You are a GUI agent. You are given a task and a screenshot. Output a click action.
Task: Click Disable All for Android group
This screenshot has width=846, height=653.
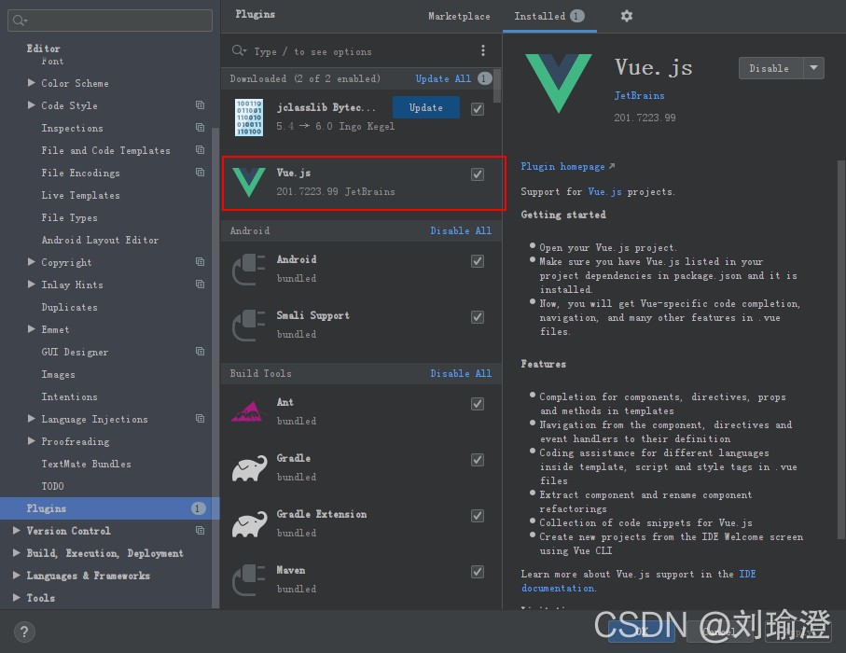[461, 230]
